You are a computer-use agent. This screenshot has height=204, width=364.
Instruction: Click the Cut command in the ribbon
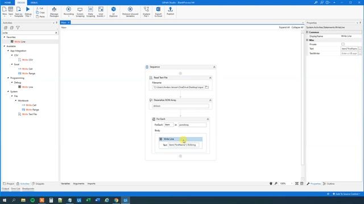(40, 8)
